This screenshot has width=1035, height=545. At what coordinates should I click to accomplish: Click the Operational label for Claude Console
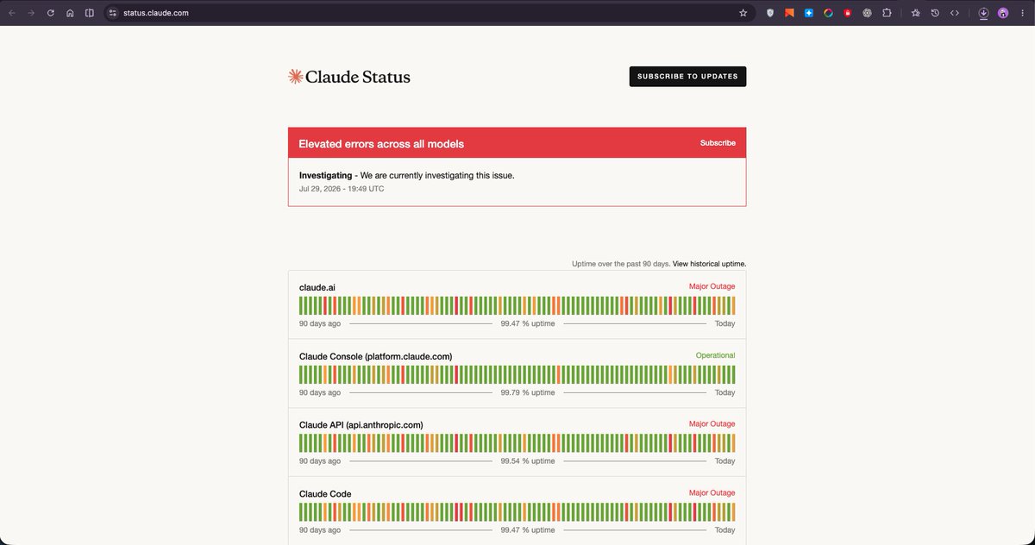point(715,355)
